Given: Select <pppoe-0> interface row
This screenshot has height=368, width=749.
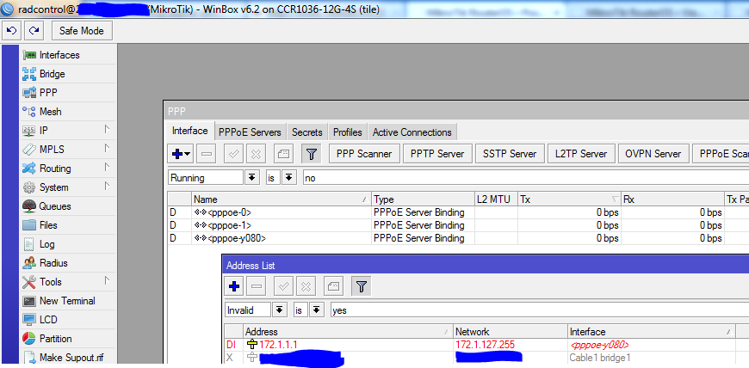Looking at the screenshot, I should click(458, 212).
